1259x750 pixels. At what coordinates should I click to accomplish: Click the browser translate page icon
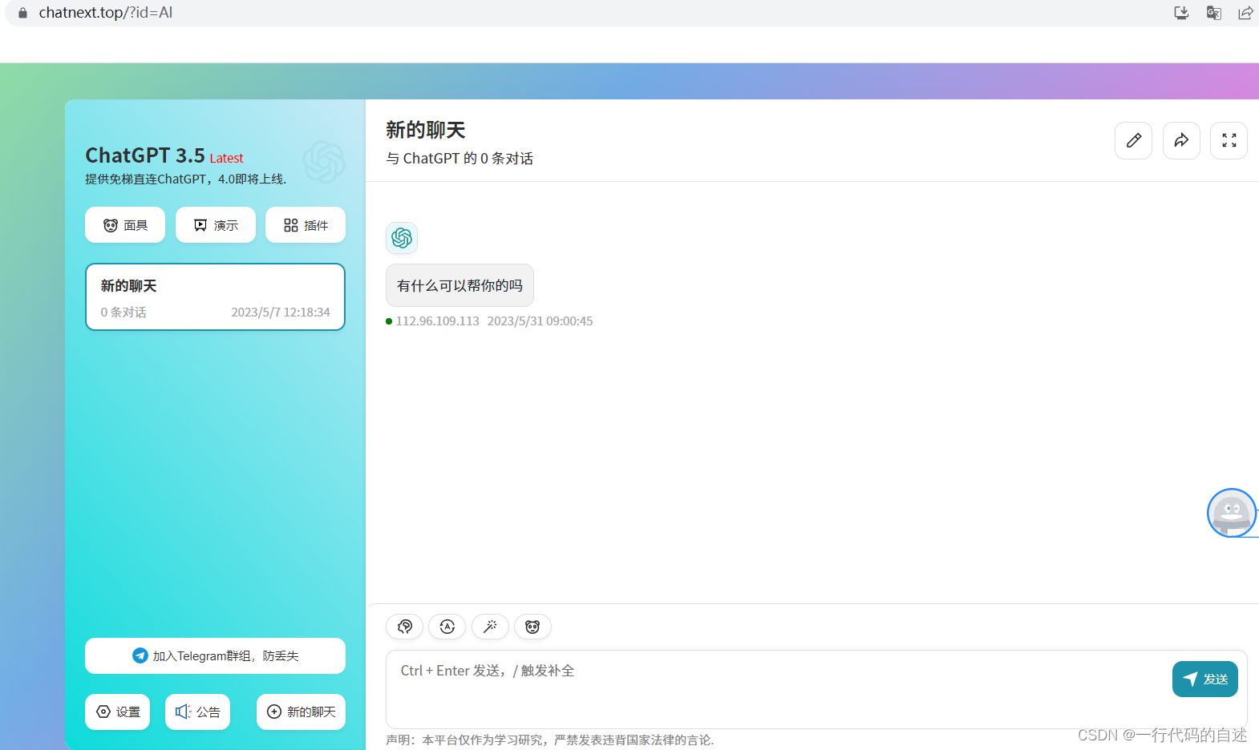[x=1214, y=13]
